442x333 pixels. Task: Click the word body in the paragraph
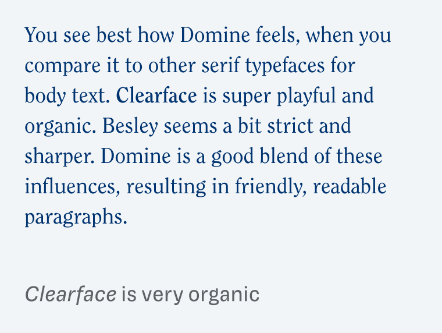click(45, 96)
